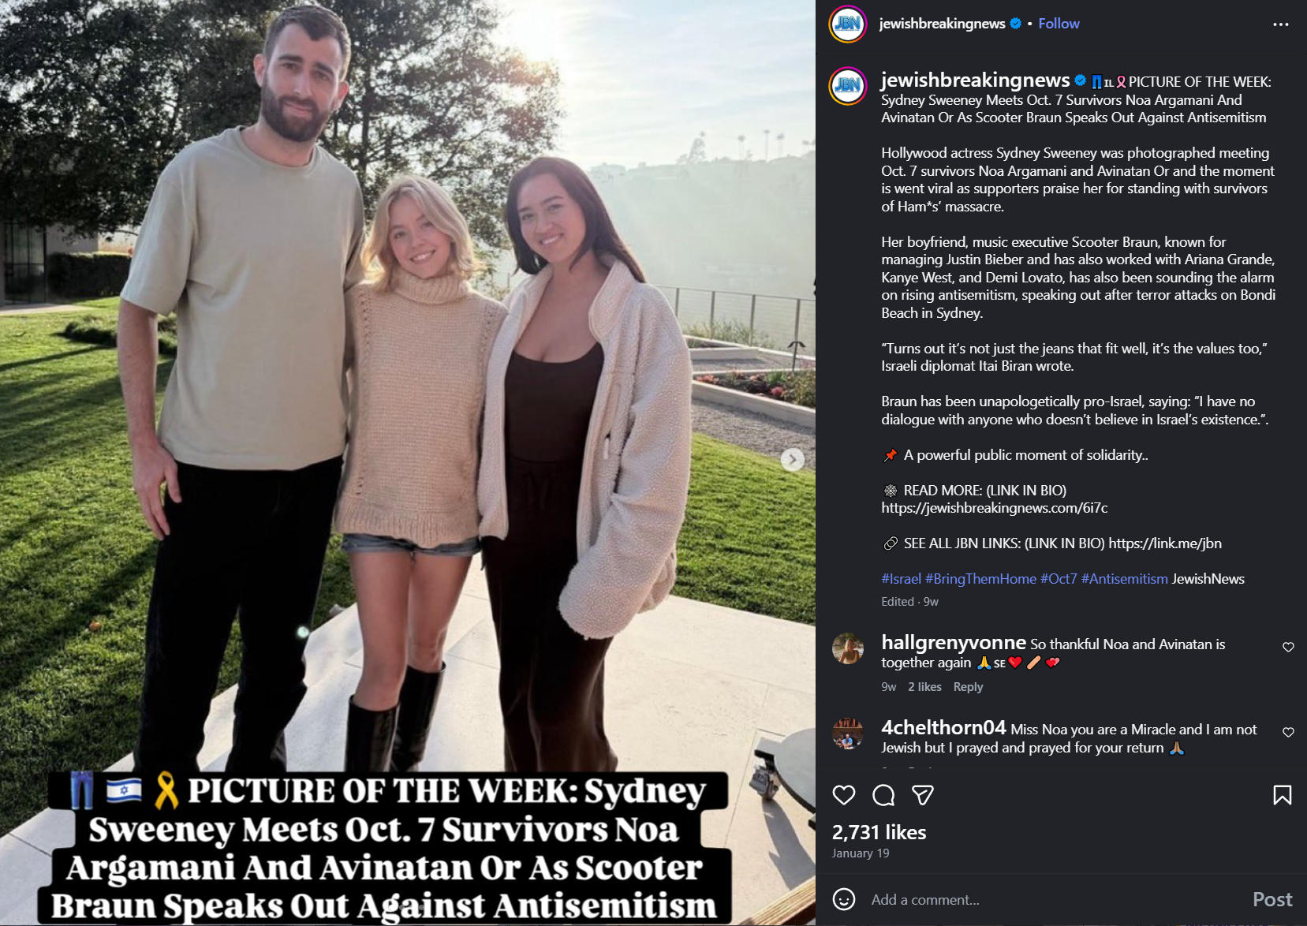Screen dimensions: 1307x926
Task: Share the post via paper plane icon
Action: [x=923, y=795]
